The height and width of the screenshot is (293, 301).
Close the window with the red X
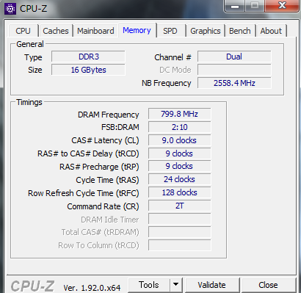tap(283, 6)
